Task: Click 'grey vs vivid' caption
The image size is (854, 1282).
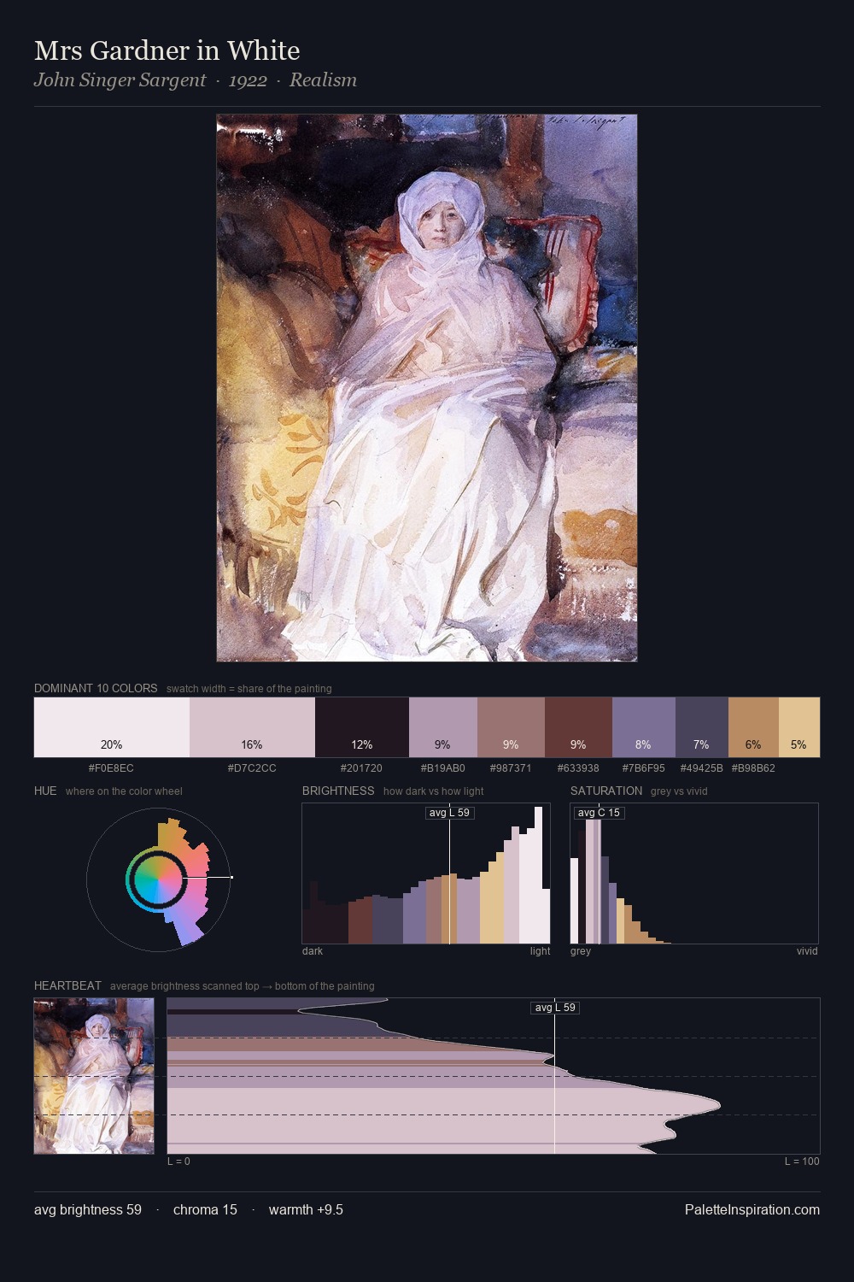Action: 679,791
